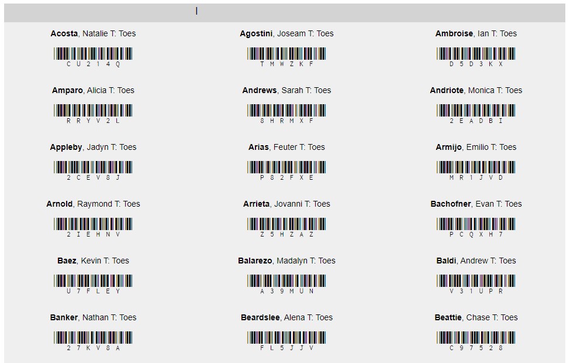Viewport: 570px width, 363px height.
Task: Select the barcode under Bachofner, Evan
Action: [x=476, y=224]
